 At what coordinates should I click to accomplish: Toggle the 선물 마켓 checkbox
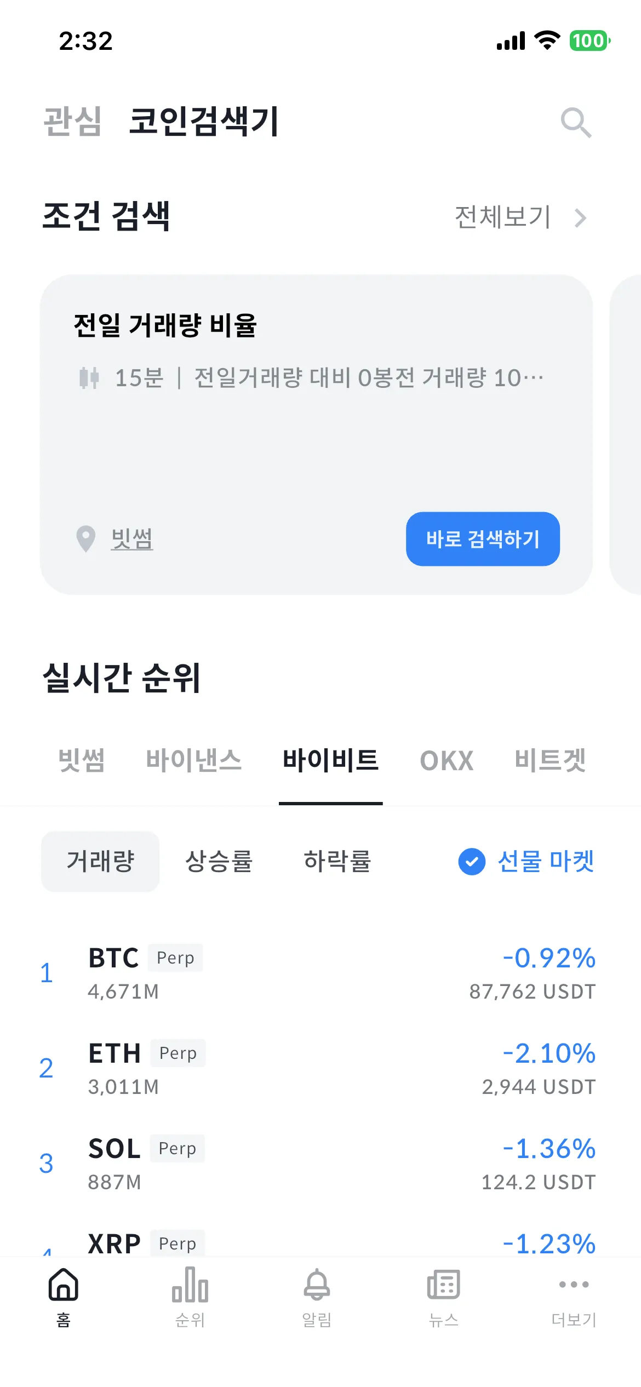pos(472,862)
